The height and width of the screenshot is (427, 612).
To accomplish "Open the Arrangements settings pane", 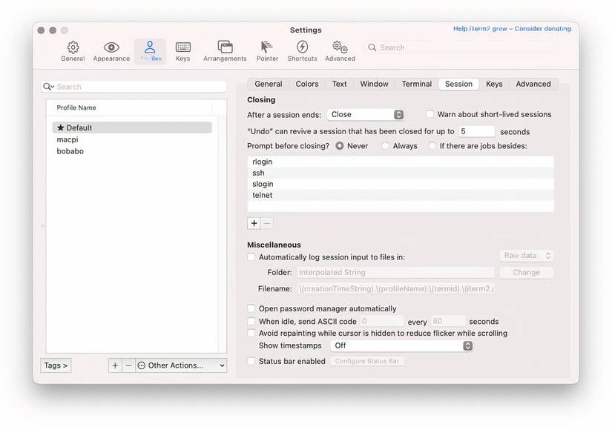I will pos(224,50).
